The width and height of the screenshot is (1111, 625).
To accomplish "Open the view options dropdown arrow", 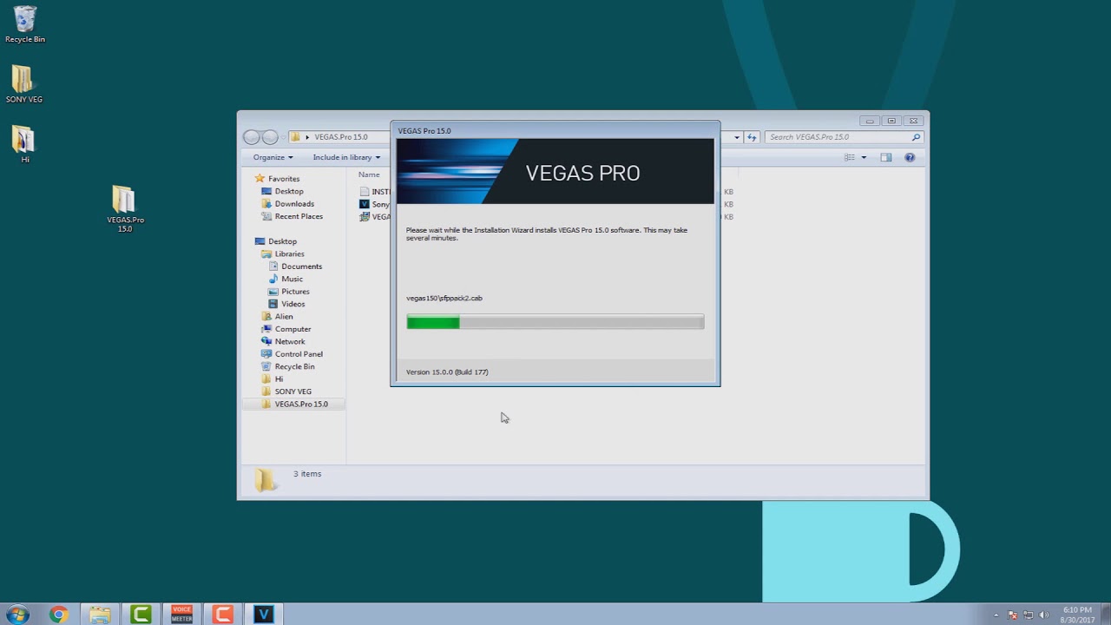I will 864,157.
